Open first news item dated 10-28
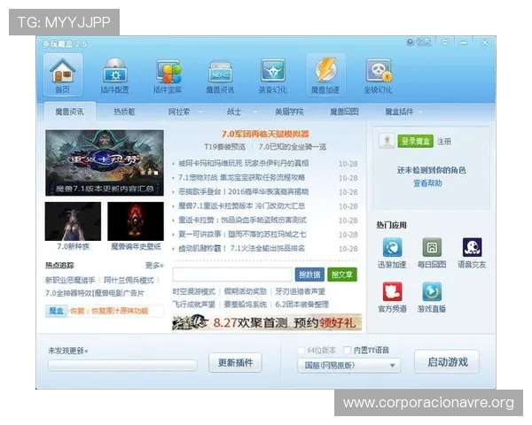 (243, 163)
